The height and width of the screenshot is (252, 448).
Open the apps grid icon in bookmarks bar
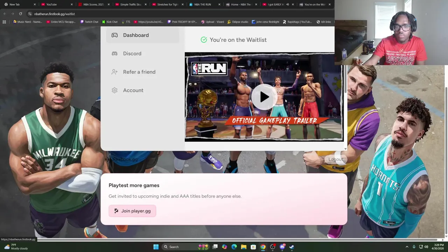pyautogui.click(x=4, y=22)
